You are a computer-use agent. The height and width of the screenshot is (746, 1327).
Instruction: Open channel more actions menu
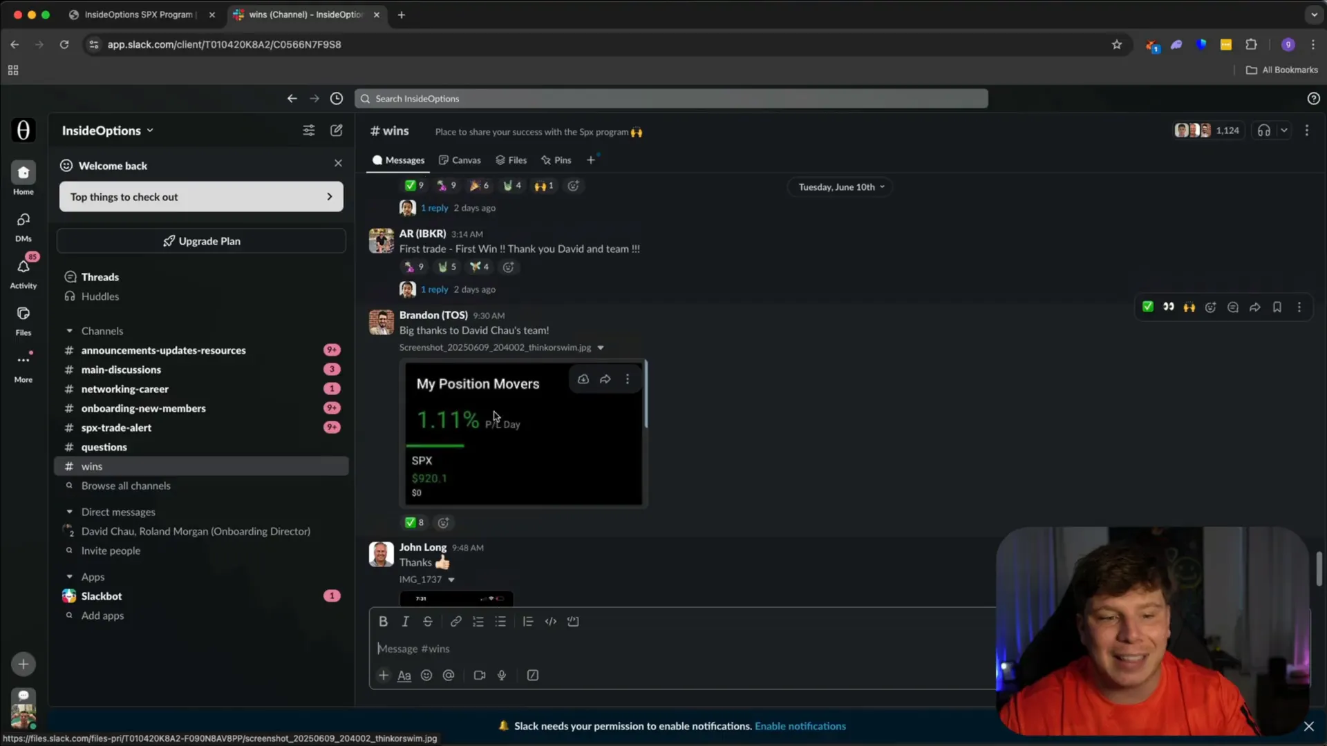[x=1307, y=131]
